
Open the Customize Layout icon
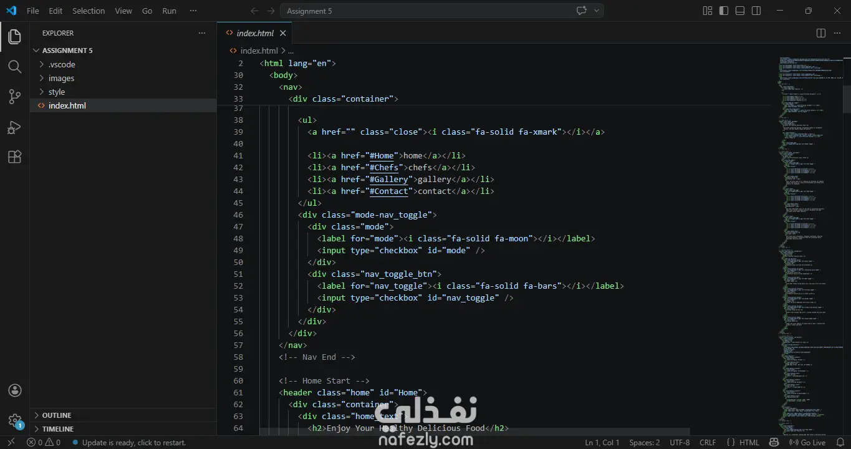[708, 11]
